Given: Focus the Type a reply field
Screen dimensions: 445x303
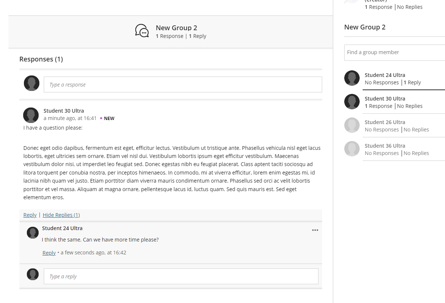Looking at the screenshot, I should [181, 276].
